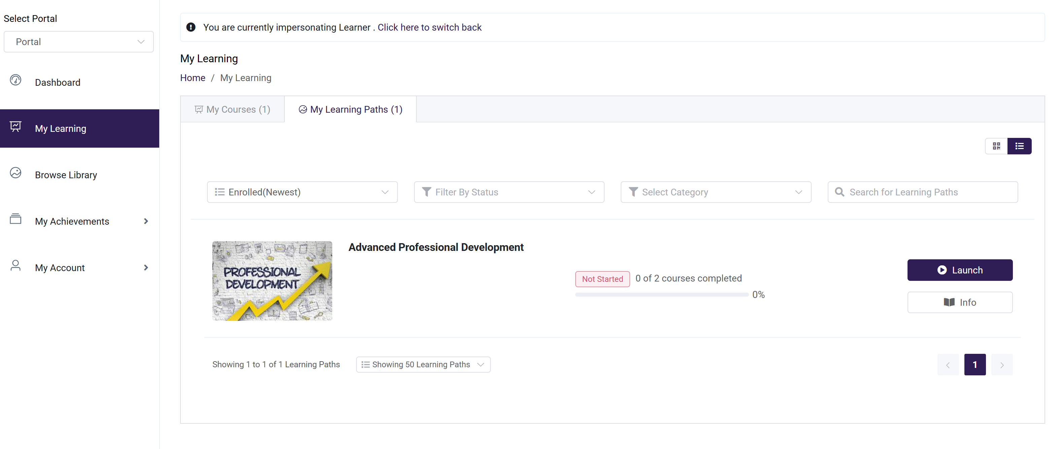1061x449 pixels.
Task: Expand My Achievements submenu arrow
Action: (x=146, y=221)
